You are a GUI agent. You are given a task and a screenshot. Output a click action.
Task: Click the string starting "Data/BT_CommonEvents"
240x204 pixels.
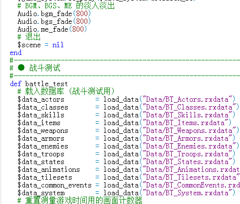(191, 185)
